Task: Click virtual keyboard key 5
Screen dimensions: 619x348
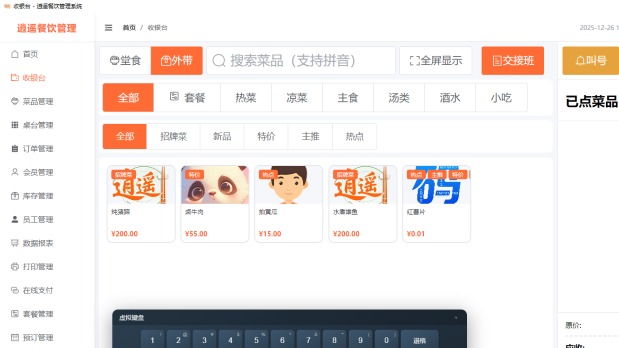Action: 256,340
